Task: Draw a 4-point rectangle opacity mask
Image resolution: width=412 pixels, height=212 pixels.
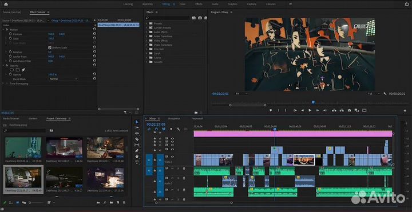Action: pyautogui.click(x=18, y=70)
